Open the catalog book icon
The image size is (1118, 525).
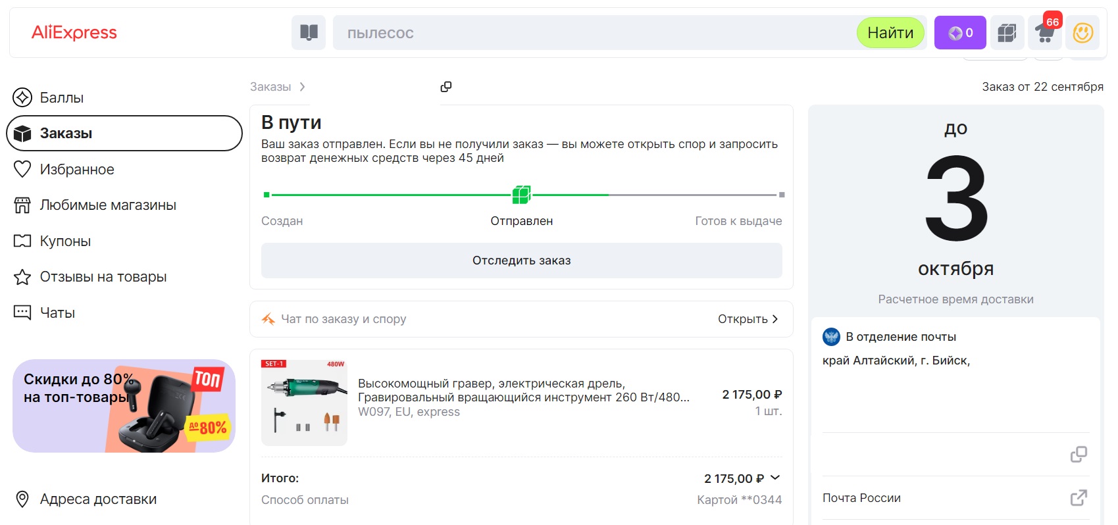309,33
